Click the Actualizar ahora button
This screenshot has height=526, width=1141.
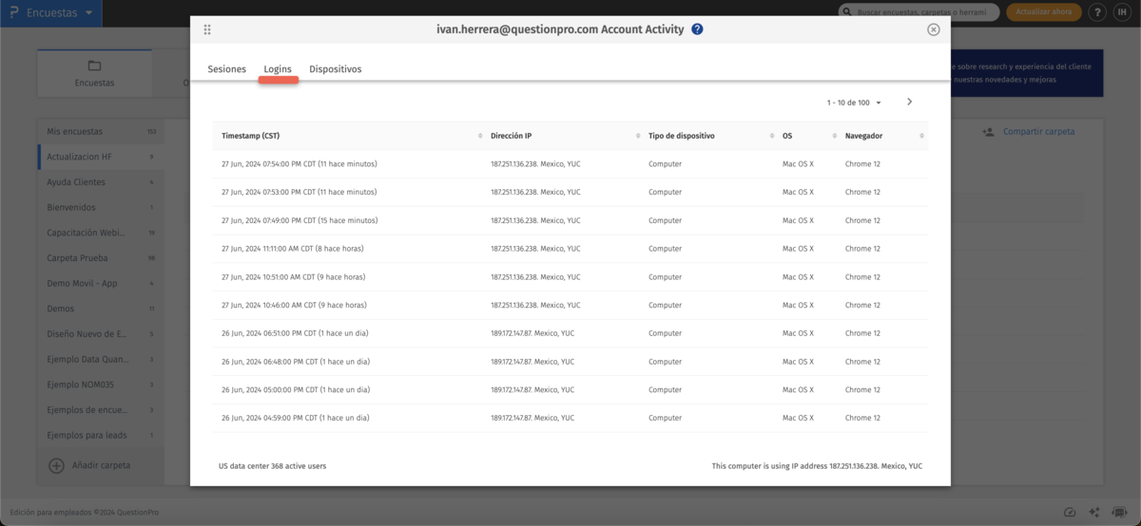click(1043, 12)
